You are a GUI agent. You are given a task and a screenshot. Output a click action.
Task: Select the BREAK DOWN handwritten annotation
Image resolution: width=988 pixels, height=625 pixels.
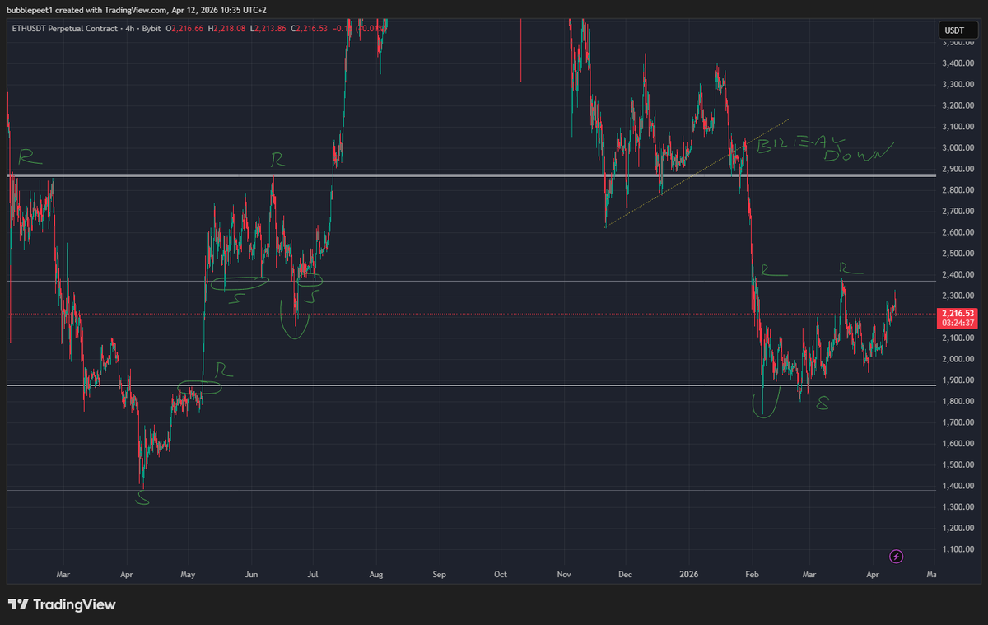(823, 148)
